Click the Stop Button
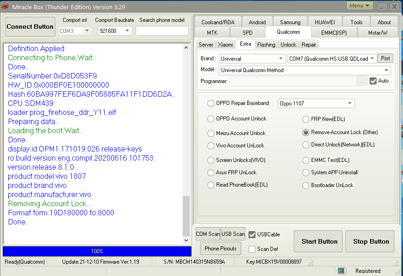 click(x=370, y=241)
